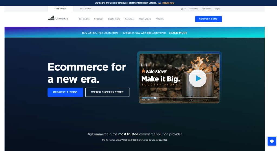The height and width of the screenshot is (151, 277).
Task: Open the Resources menu
Action: pos(145,19)
